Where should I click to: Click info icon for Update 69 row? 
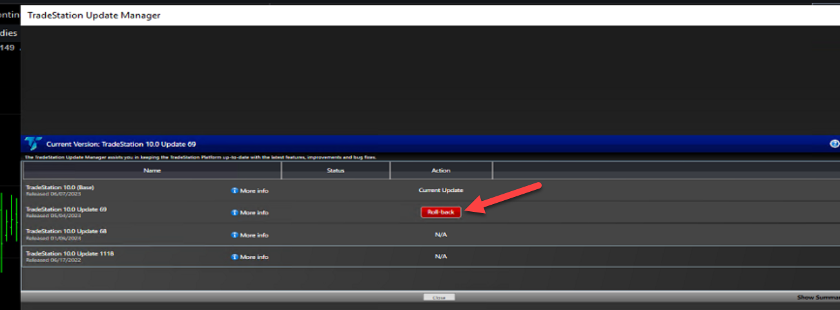click(x=234, y=212)
